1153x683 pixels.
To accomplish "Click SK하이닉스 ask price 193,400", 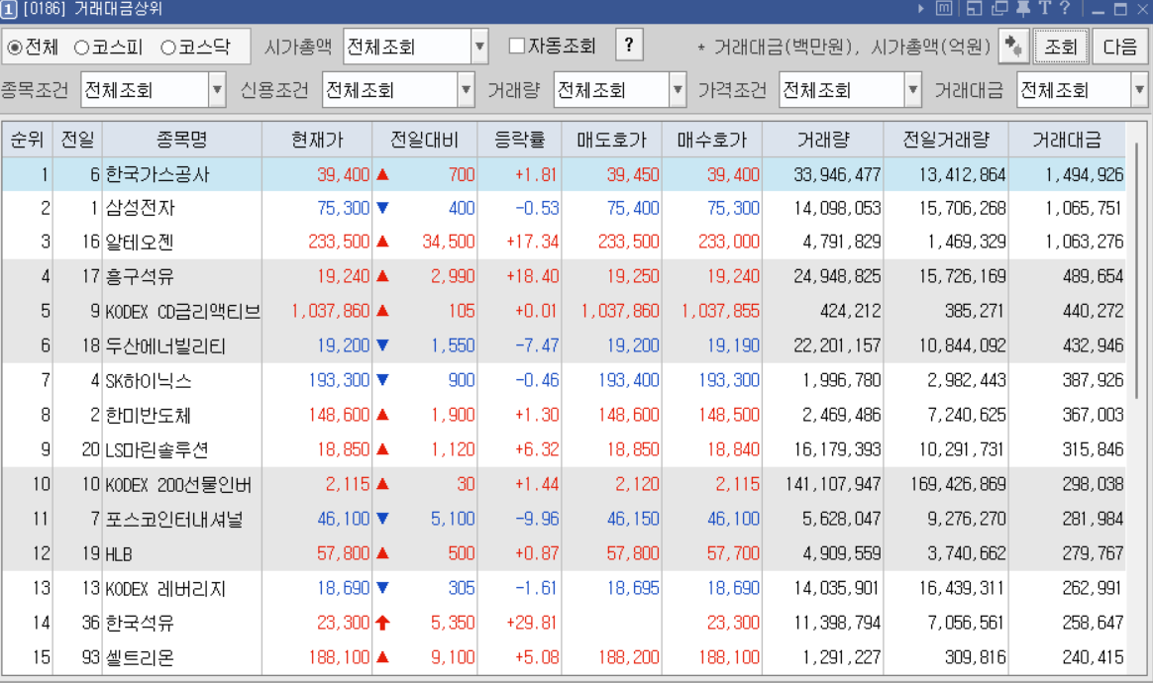I will (x=629, y=380).
